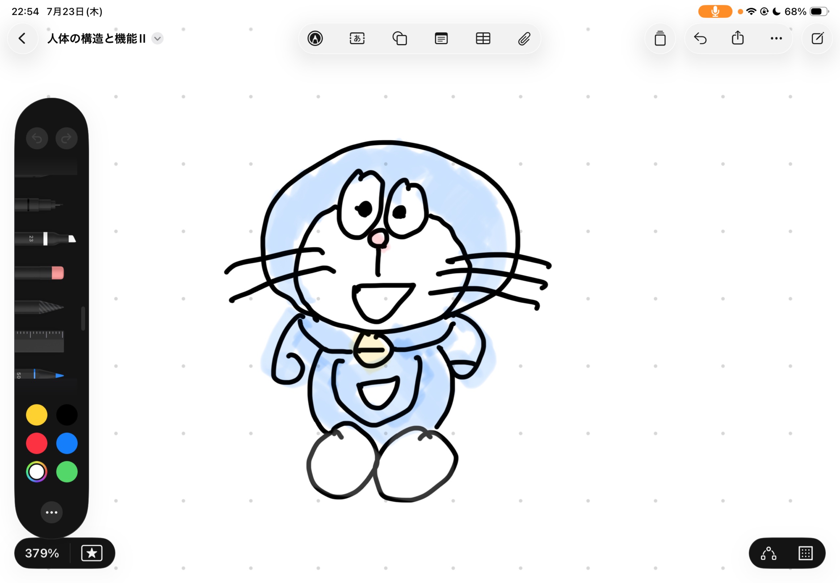The height and width of the screenshot is (583, 840).
Task: Open the top bar three-dot menu
Action: [776, 38]
